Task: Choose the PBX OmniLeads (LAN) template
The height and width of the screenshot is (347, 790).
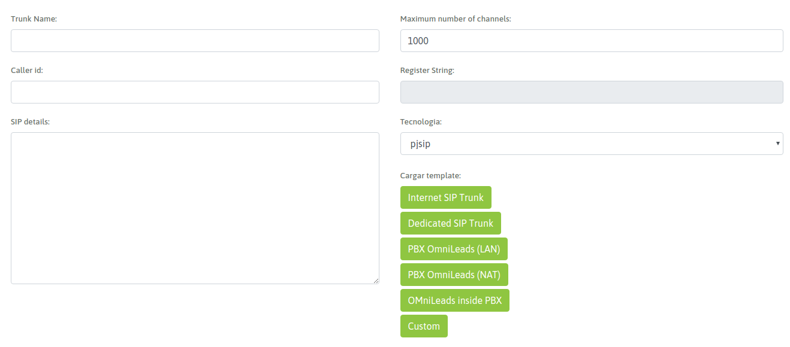Action: pos(454,249)
